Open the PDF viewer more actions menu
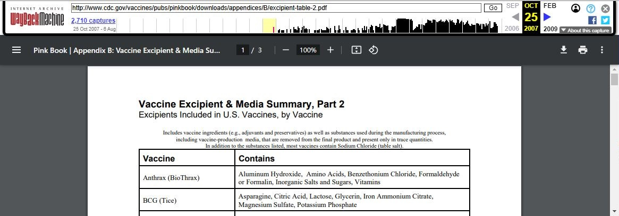The image size is (619, 216). pyautogui.click(x=601, y=50)
